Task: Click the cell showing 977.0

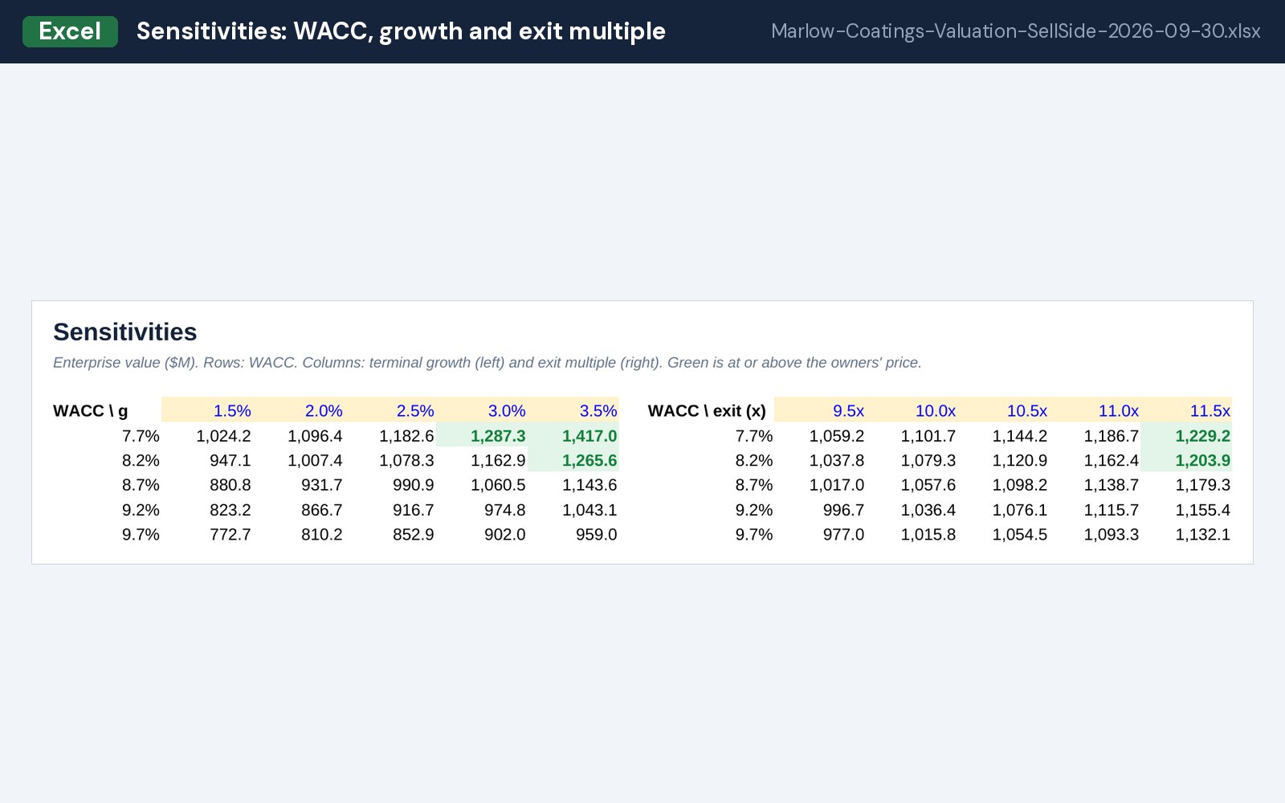Action: 844,535
